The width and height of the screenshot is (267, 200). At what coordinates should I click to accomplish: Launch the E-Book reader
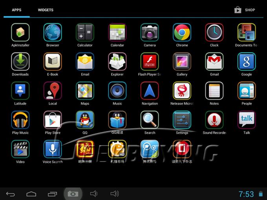tap(53, 61)
